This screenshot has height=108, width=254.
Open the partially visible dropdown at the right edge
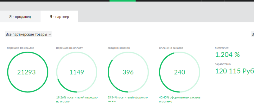(x=252, y=34)
